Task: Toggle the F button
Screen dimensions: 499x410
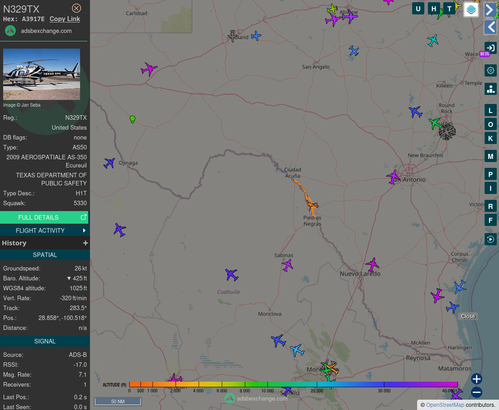Action: click(490, 220)
